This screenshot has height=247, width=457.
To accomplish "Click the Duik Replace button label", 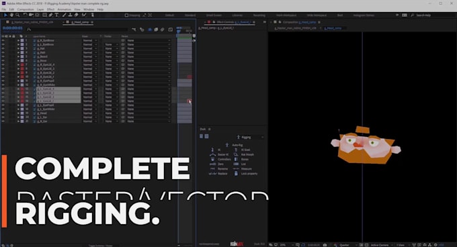I will tap(222, 173).
